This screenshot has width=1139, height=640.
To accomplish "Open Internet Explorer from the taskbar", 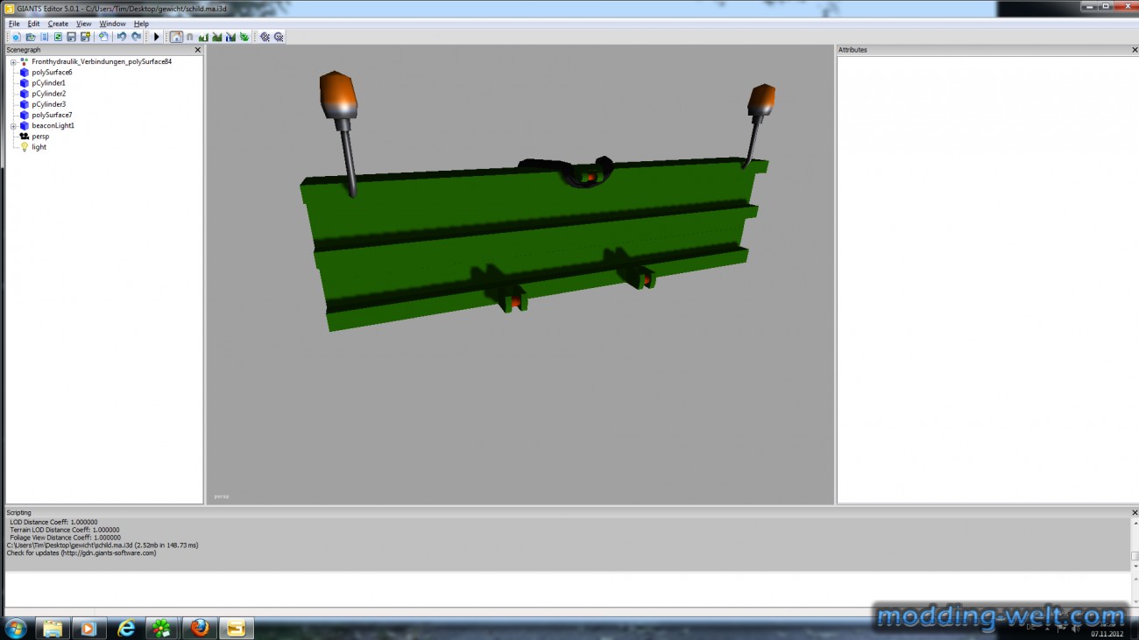I will click(x=126, y=628).
